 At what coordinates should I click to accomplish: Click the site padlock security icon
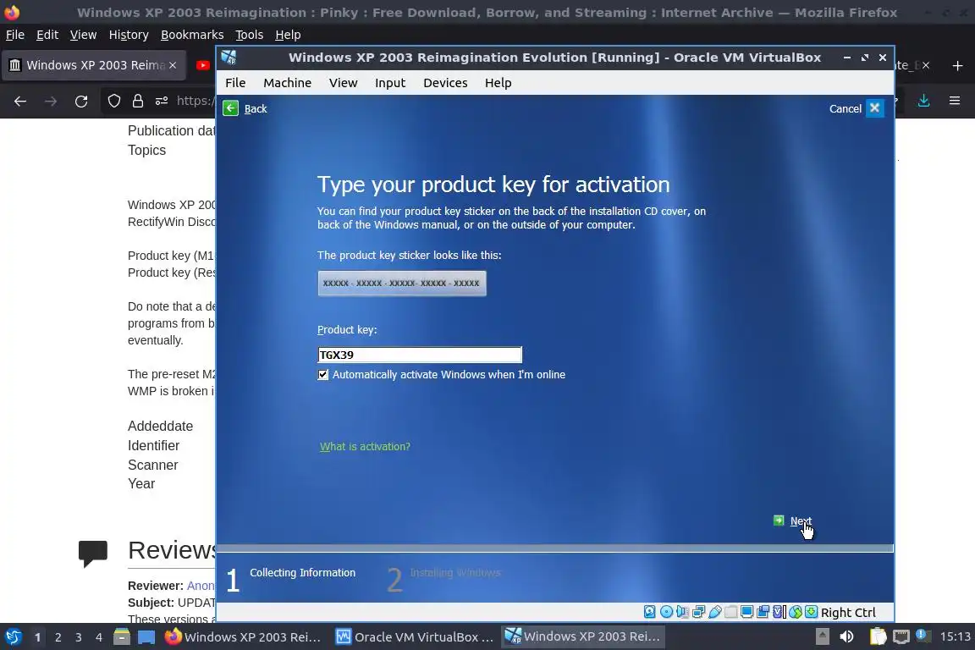pyautogui.click(x=137, y=101)
